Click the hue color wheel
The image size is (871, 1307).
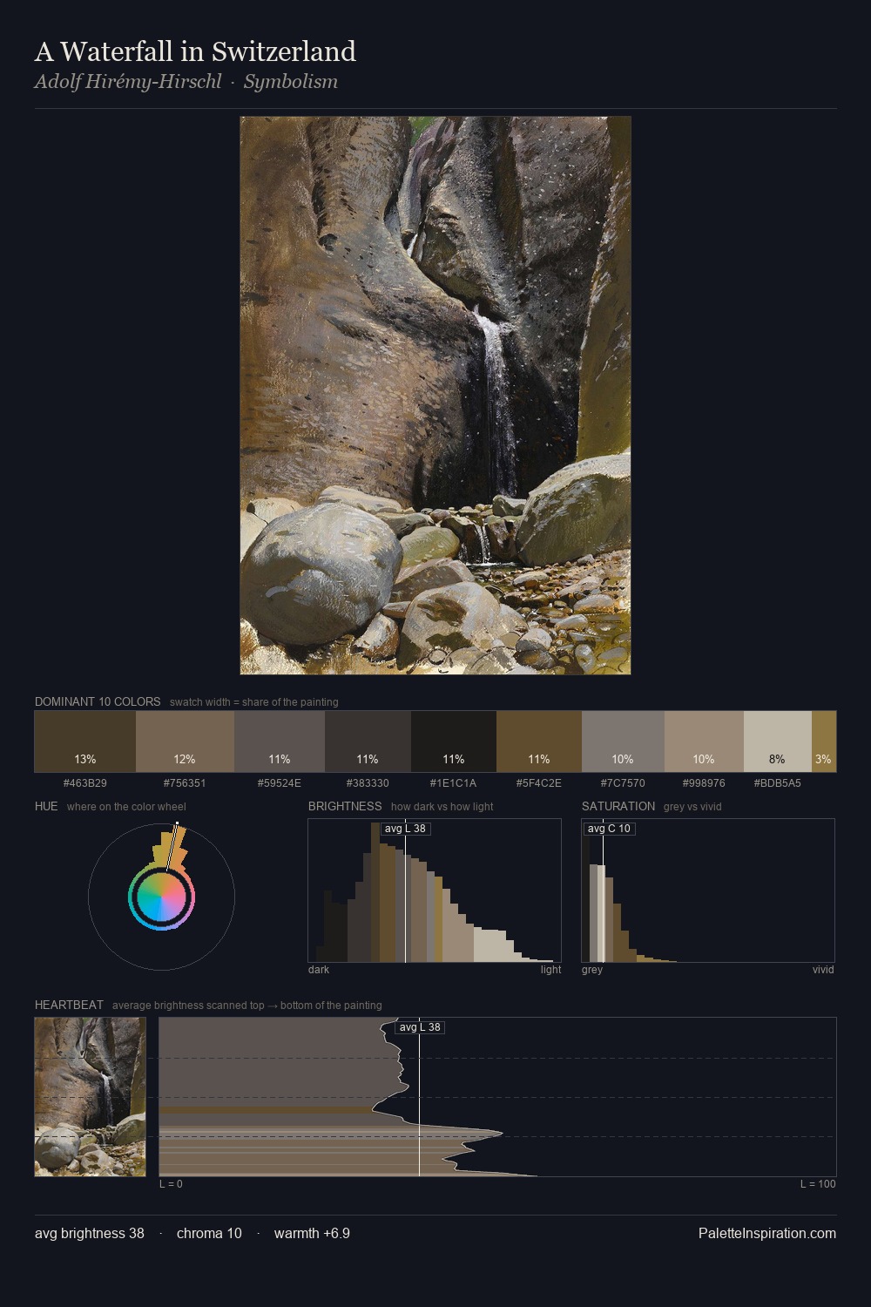click(x=161, y=897)
